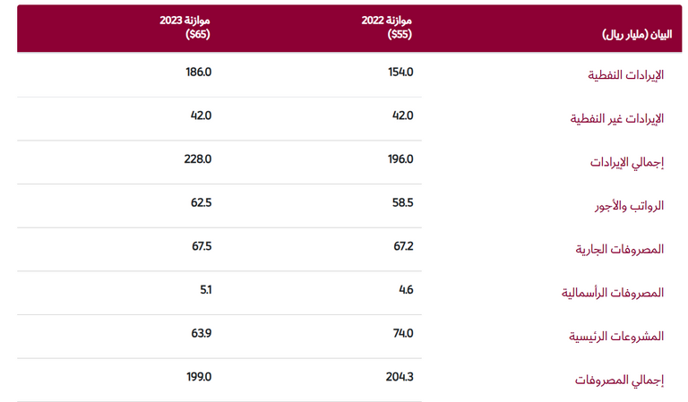Click the المصروفات الجارية row label
Screen dimensions: 688x402
pos(620,249)
